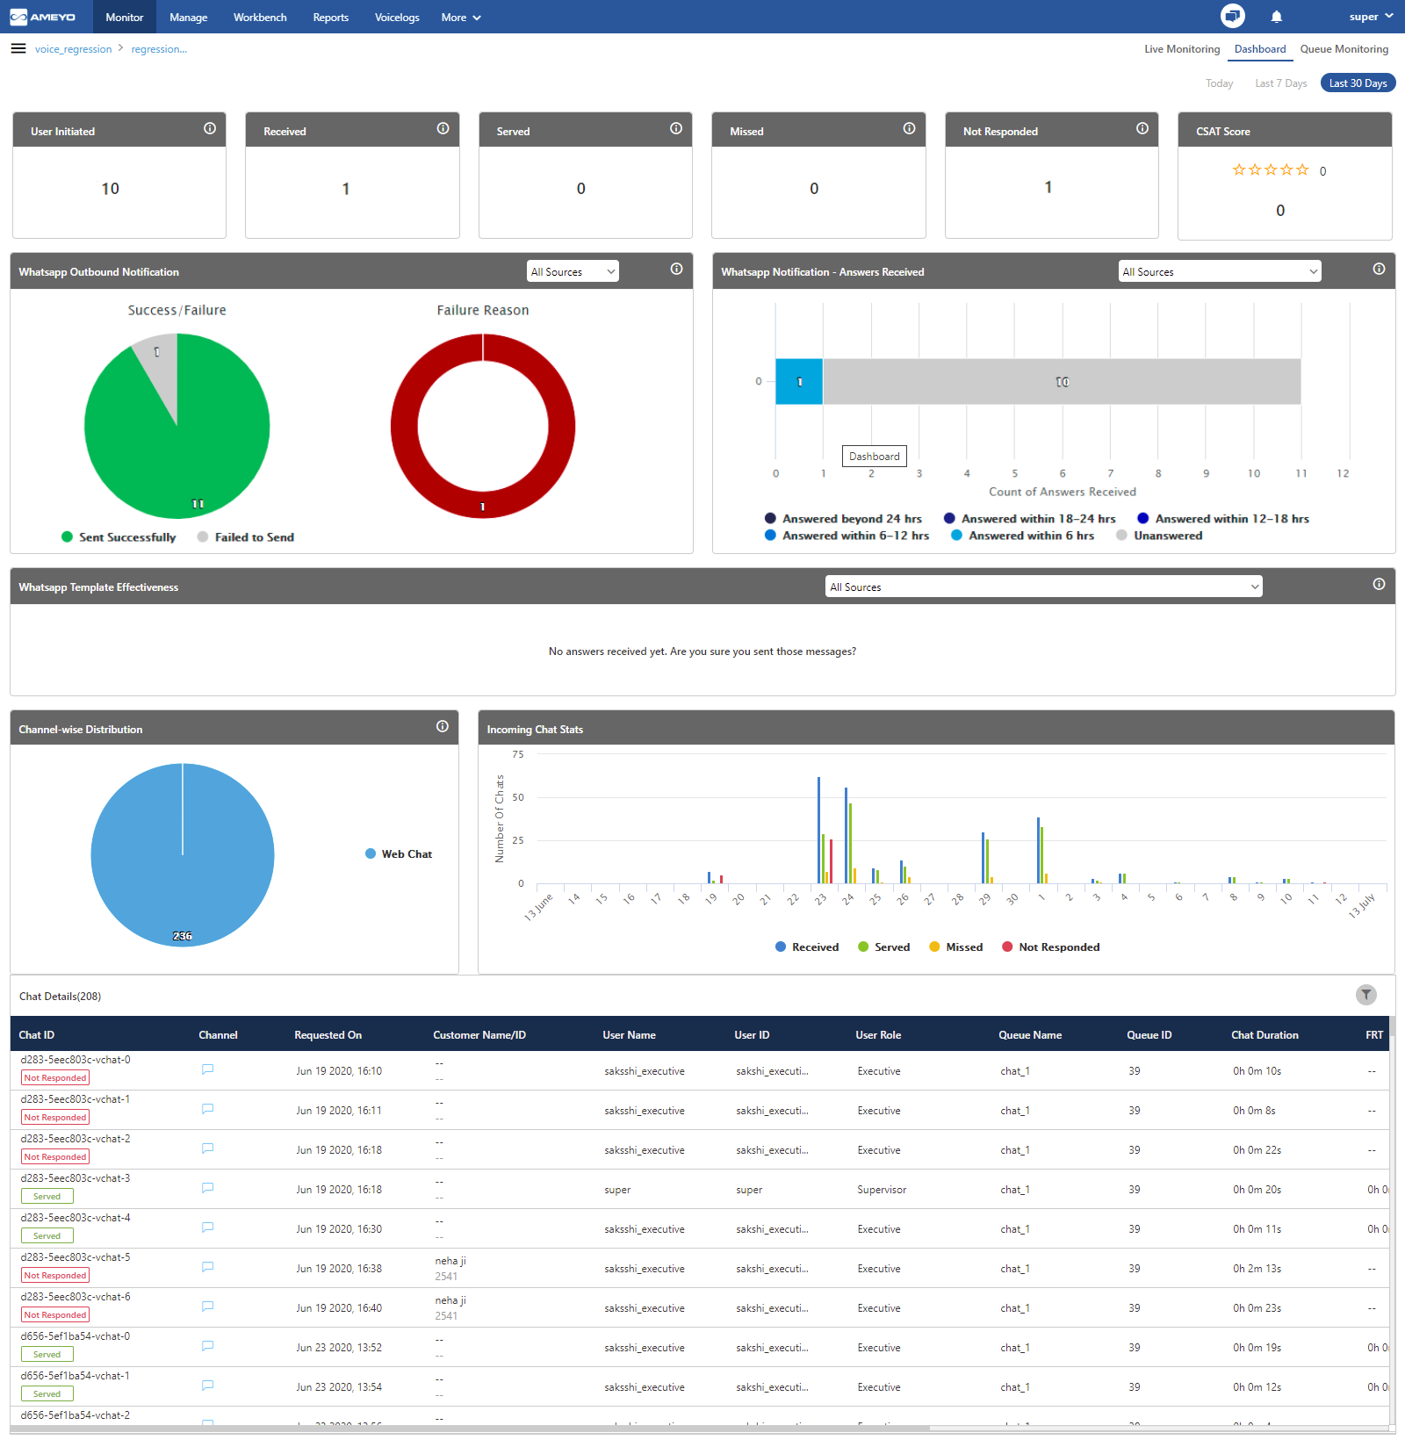
Task: Show info for Served card
Action: (676, 128)
